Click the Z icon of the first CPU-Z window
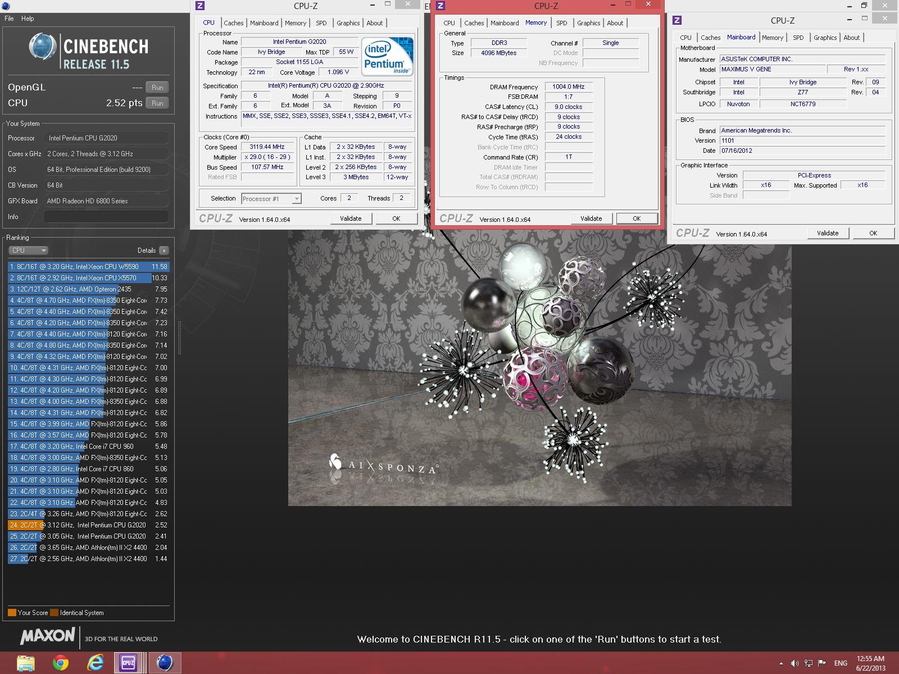Screen dimensions: 899x674 click(x=200, y=6)
